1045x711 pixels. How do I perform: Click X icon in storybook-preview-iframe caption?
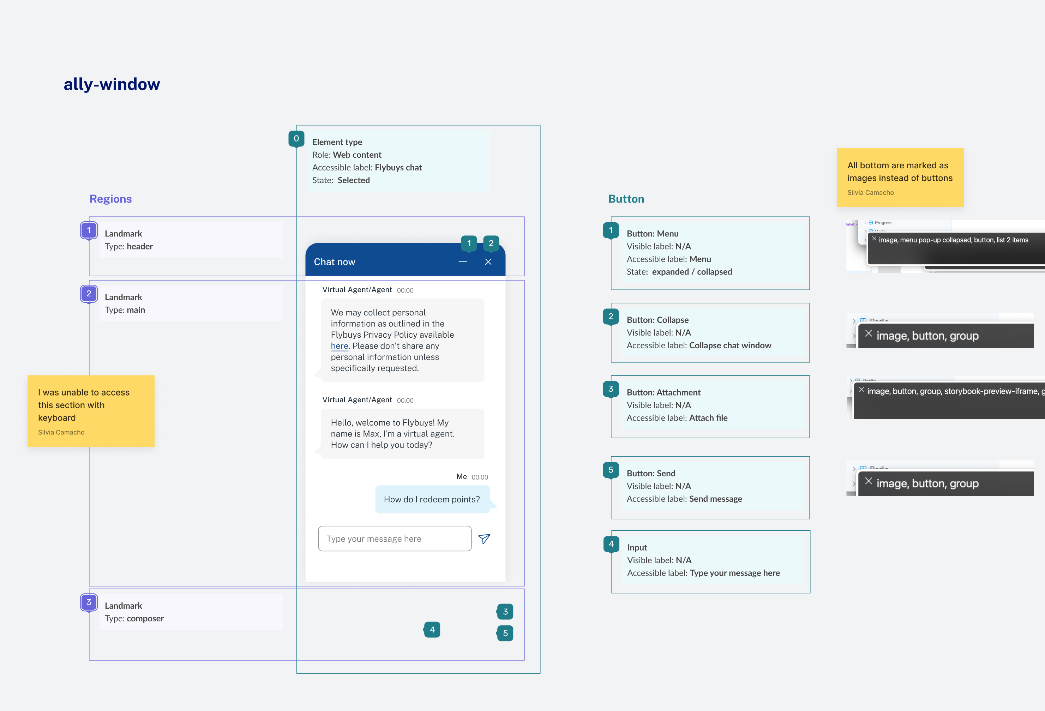click(861, 390)
